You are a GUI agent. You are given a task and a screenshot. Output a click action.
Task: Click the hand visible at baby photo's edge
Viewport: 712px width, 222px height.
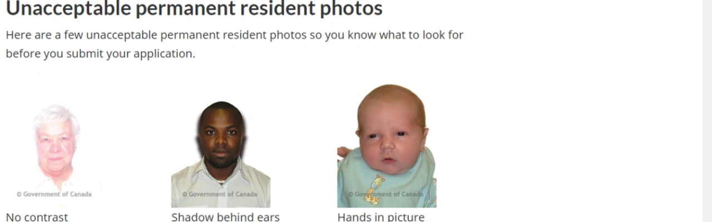tap(344, 152)
